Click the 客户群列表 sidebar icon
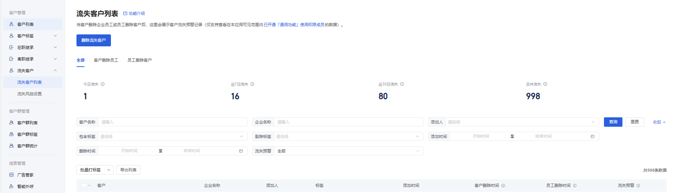The image size is (675, 193). [12, 123]
